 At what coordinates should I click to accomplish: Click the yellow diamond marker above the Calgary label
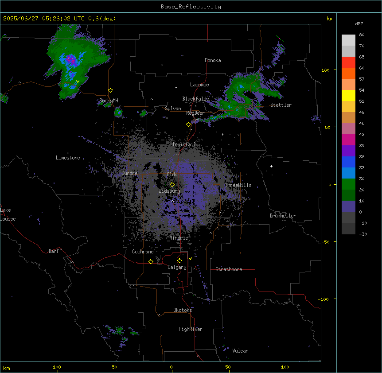coord(179,261)
